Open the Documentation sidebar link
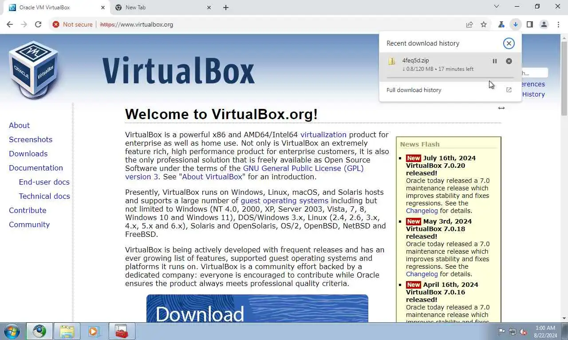The width and height of the screenshot is (568, 340). [x=36, y=168]
